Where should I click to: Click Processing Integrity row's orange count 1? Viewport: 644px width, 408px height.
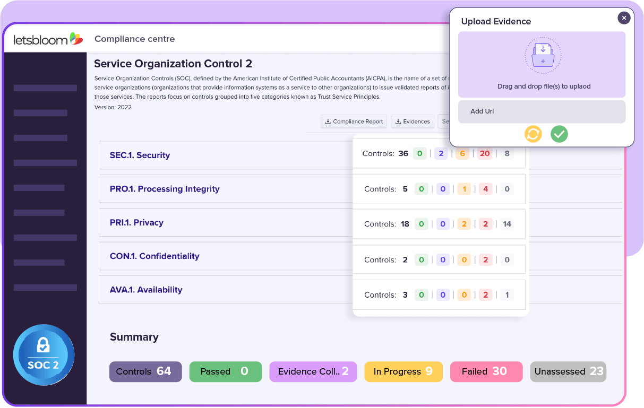pos(464,189)
